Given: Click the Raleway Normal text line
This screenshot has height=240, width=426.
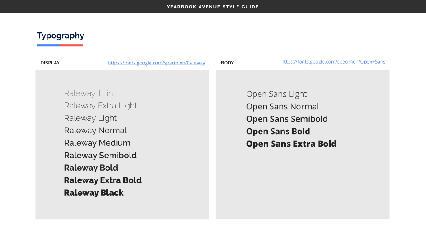Looking at the screenshot, I should coord(95,131).
